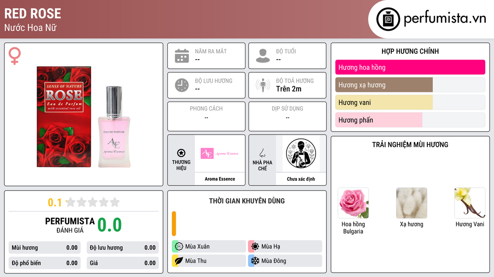The height and width of the screenshot is (277, 494).
Task: Click the Mùa Thu season label
Action: pos(196,261)
